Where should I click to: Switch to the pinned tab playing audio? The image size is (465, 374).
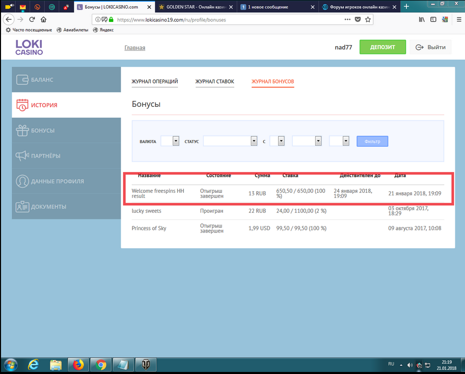pyautogui.click(x=9, y=6)
